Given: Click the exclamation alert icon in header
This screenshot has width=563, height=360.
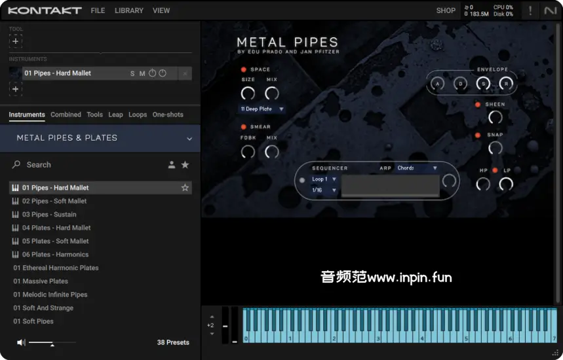Looking at the screenshot, I should click(530, 10).
